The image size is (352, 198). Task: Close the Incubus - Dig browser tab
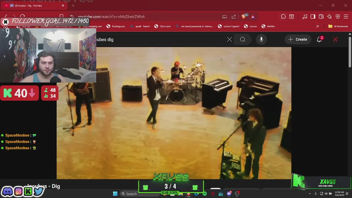[x=63, y=5]
